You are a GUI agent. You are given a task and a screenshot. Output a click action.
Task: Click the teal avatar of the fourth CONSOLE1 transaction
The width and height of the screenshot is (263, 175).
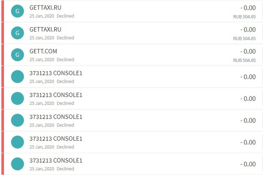[x=17, y=142]
